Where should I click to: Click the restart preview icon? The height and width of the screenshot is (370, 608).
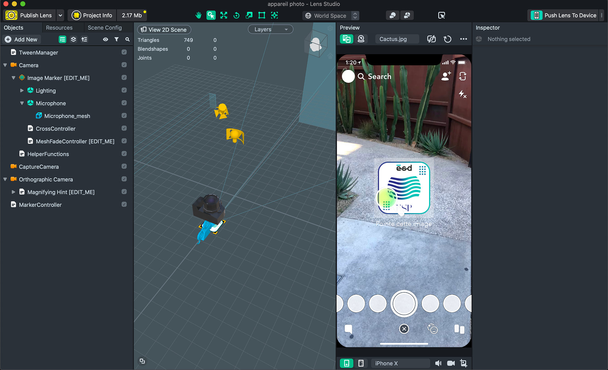(x=447, y=39)
